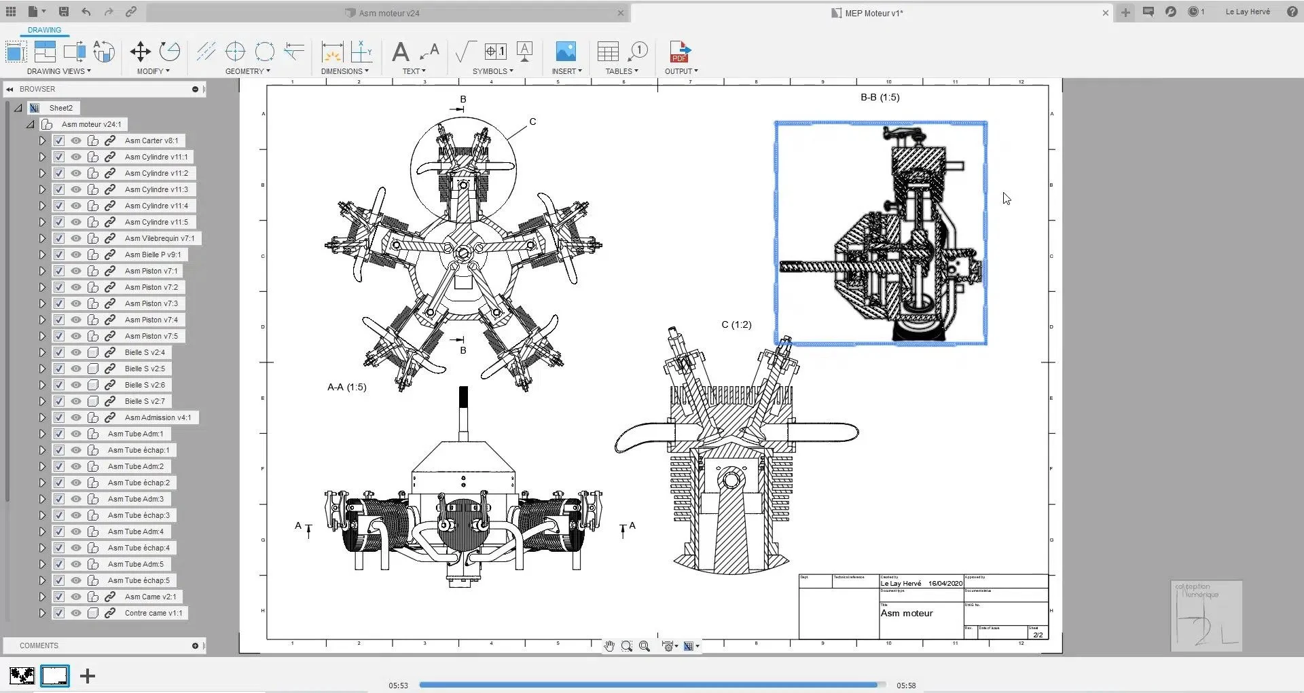Uncheck the Asm Carter v8:1 checkbox
The width and height of the screenshot is (1304, 693).
pyautogui.click(x=59, y=141)
